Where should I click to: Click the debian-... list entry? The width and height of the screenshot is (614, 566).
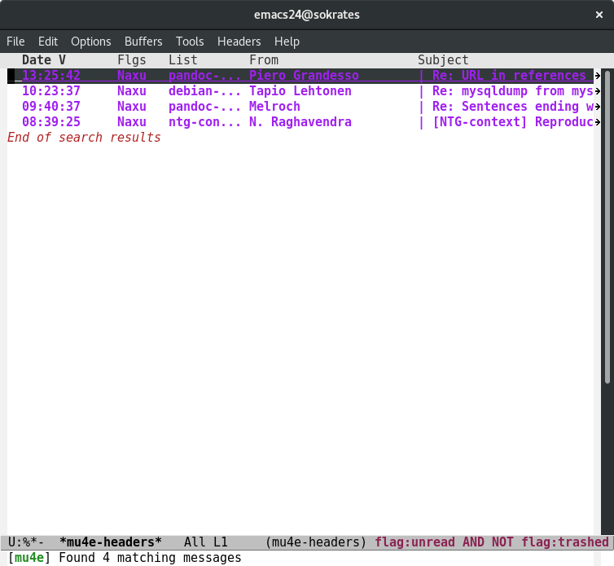[204, 91]
